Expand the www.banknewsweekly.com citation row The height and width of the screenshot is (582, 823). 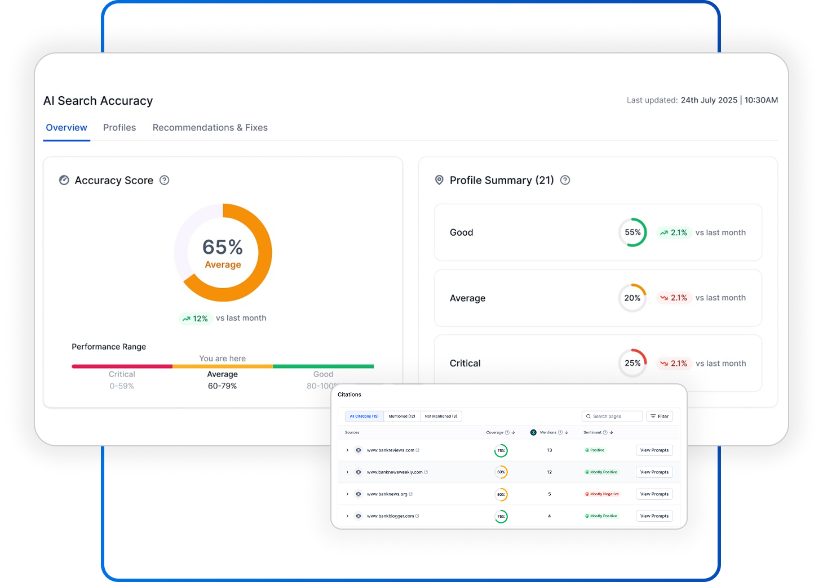pyautogui.click(x=347, y=472)
